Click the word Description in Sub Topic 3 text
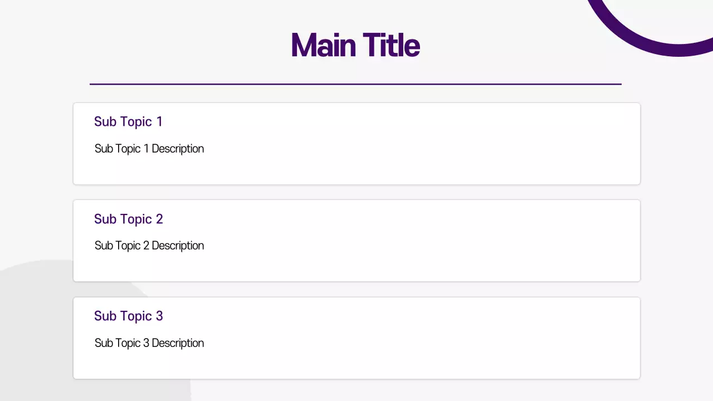Screen dimensions: 713x401 (178, 343)
